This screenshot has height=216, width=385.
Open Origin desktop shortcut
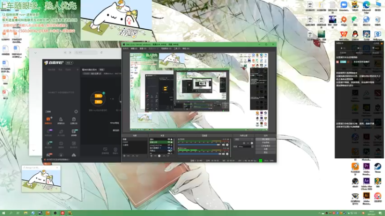pyautogui.click(x=344, y=19)
